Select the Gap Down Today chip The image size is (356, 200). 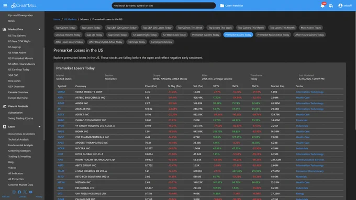(x=117, y=34)
